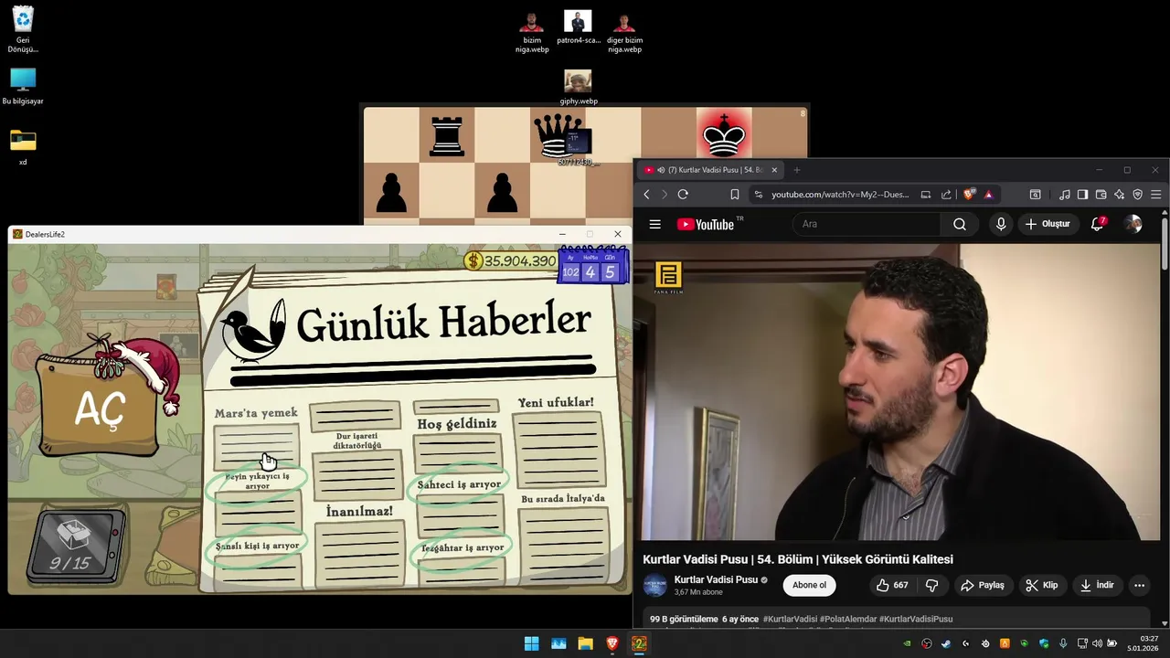Screen dimensions: 1170x658
Task: Open the YouTube account avatar menu
Action: click(x=1133, y=224)
